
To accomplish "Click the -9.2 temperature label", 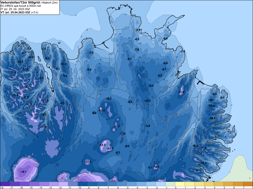I will (x=65, y=76).
